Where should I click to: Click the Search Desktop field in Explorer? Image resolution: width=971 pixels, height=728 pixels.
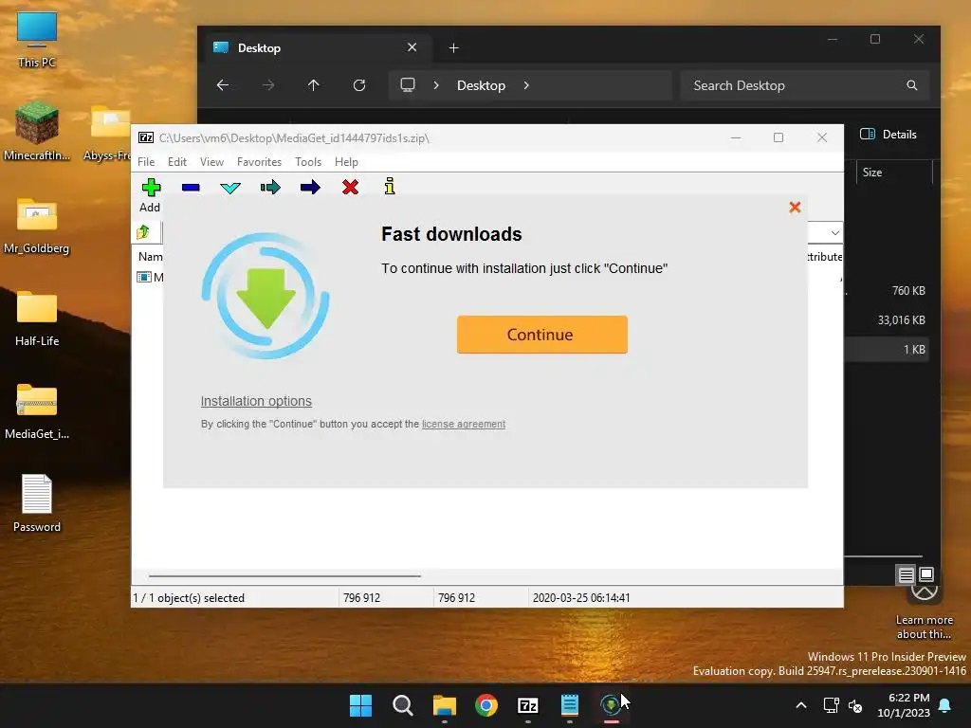click(x=804, y=85)
